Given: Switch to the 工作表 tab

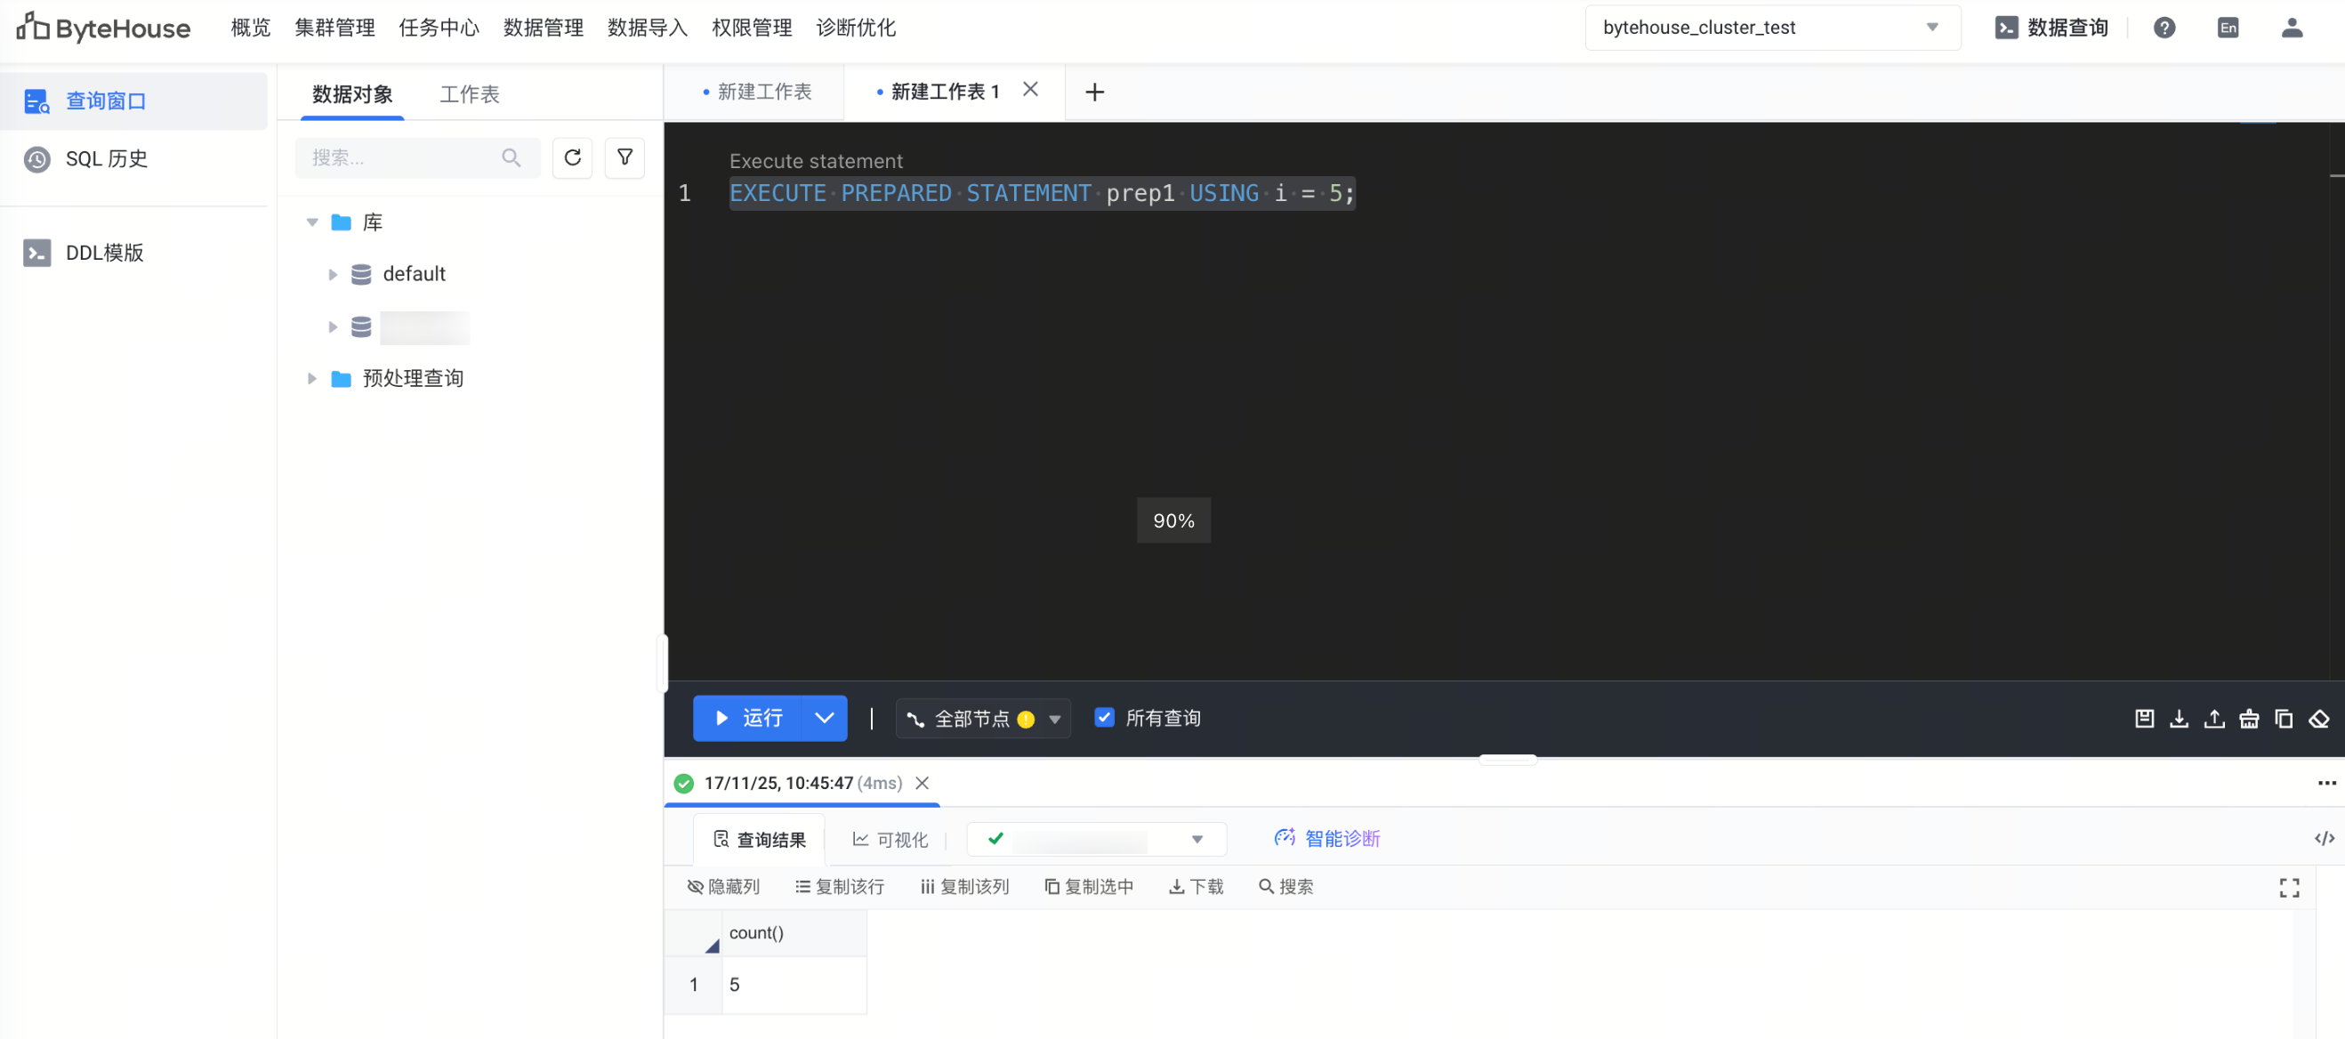Looking at the screenshot, I should point(470,93).
